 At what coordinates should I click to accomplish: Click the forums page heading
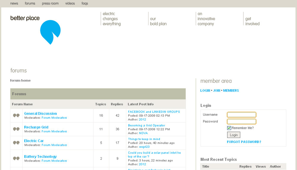(19, 70)
